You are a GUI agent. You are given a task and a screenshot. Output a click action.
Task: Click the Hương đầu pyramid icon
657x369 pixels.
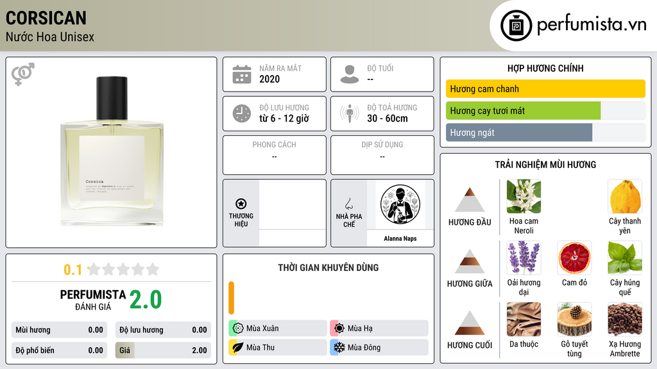tap(470, 200)
